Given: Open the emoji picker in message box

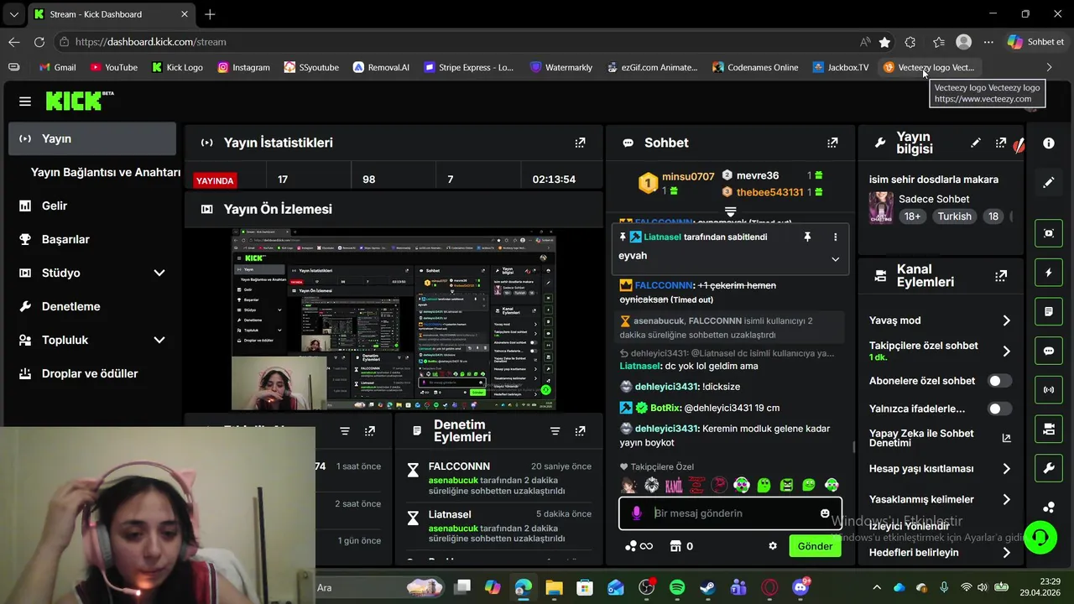Looking at the screenshot, I should pos(825,513).
